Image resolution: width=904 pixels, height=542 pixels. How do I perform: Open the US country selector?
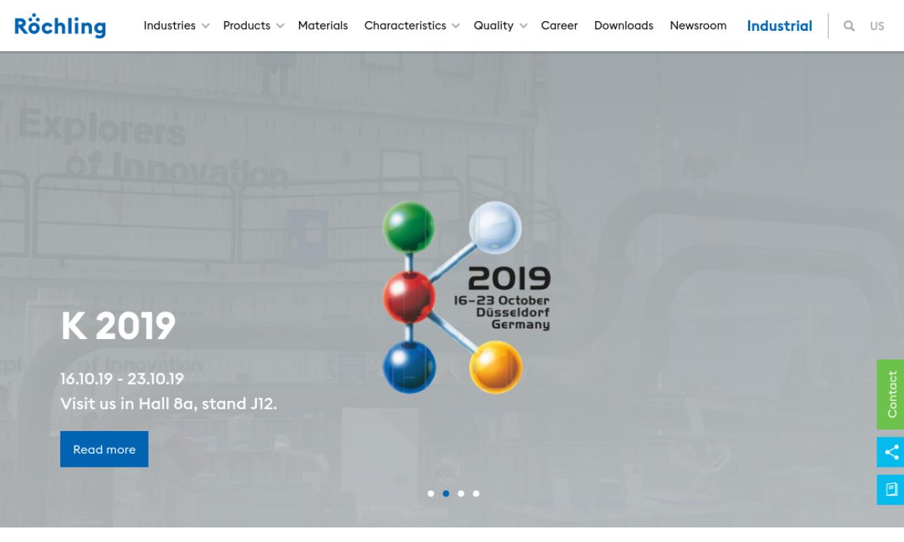pyautogui.click(x=877, y=26)
